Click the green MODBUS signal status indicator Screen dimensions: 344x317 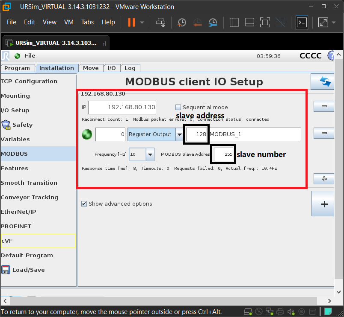tap(87, 134)
